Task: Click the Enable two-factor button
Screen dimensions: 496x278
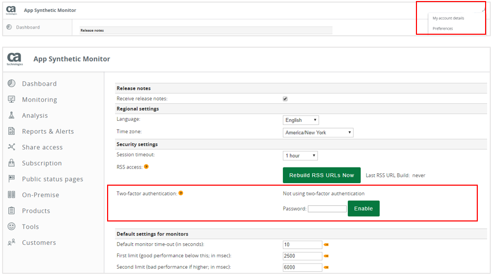Action: 363,208
